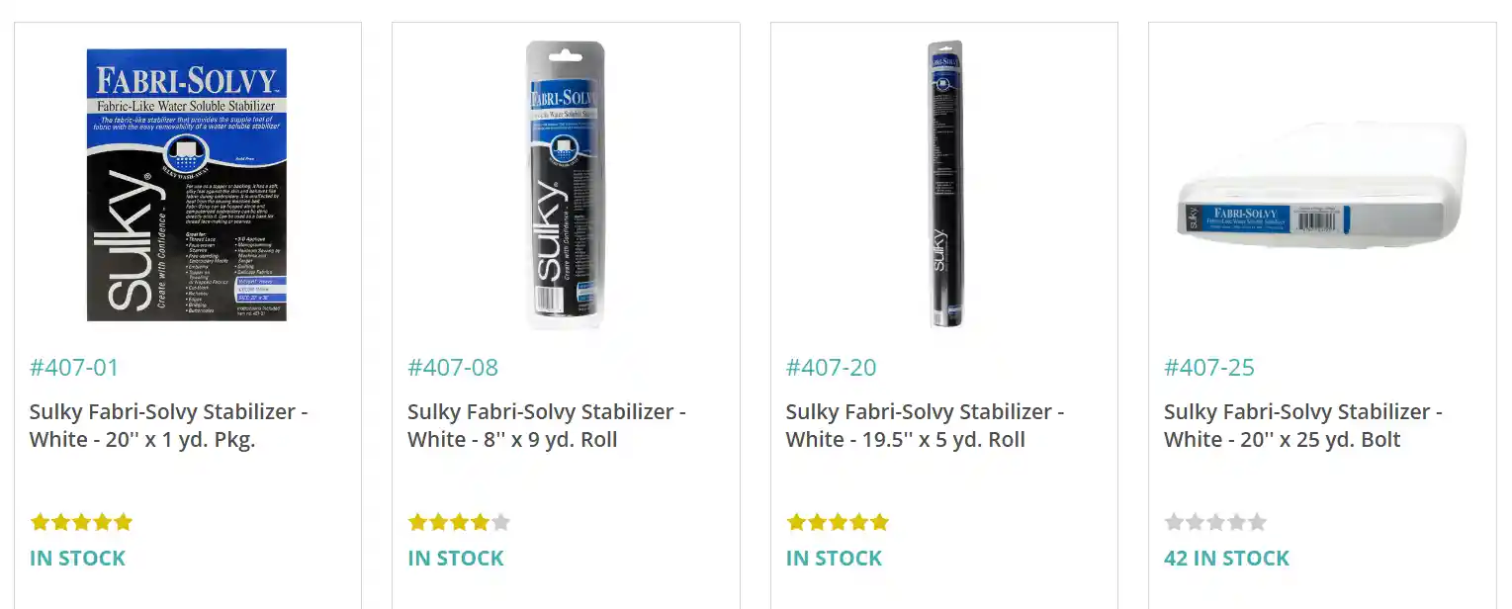Image resolution: width=1512 pixels, height=609 pixels.
Task: Click IN STOCK label under #407-08
Action: tap(456, 559)
